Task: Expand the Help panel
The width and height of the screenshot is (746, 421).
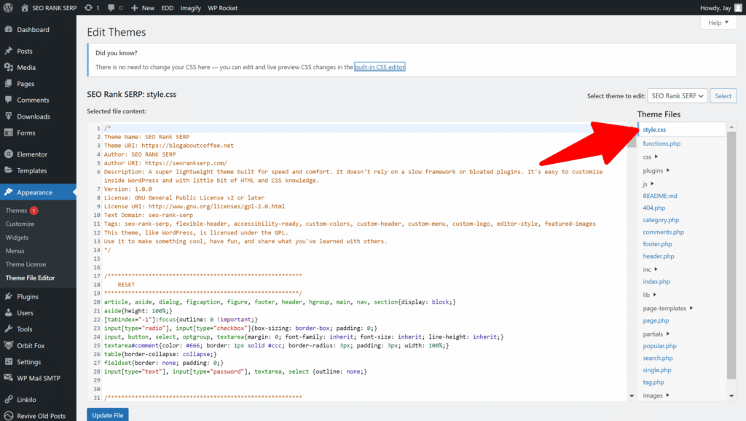Action: [718, 22]
